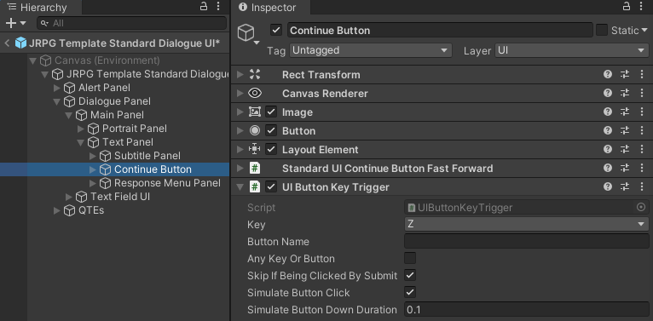
Task: Open Button component help reference
Action: coord(608,130)
